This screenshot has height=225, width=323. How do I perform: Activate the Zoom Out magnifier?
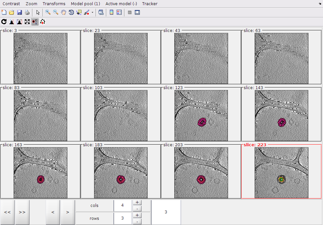[x=56, y=12]
